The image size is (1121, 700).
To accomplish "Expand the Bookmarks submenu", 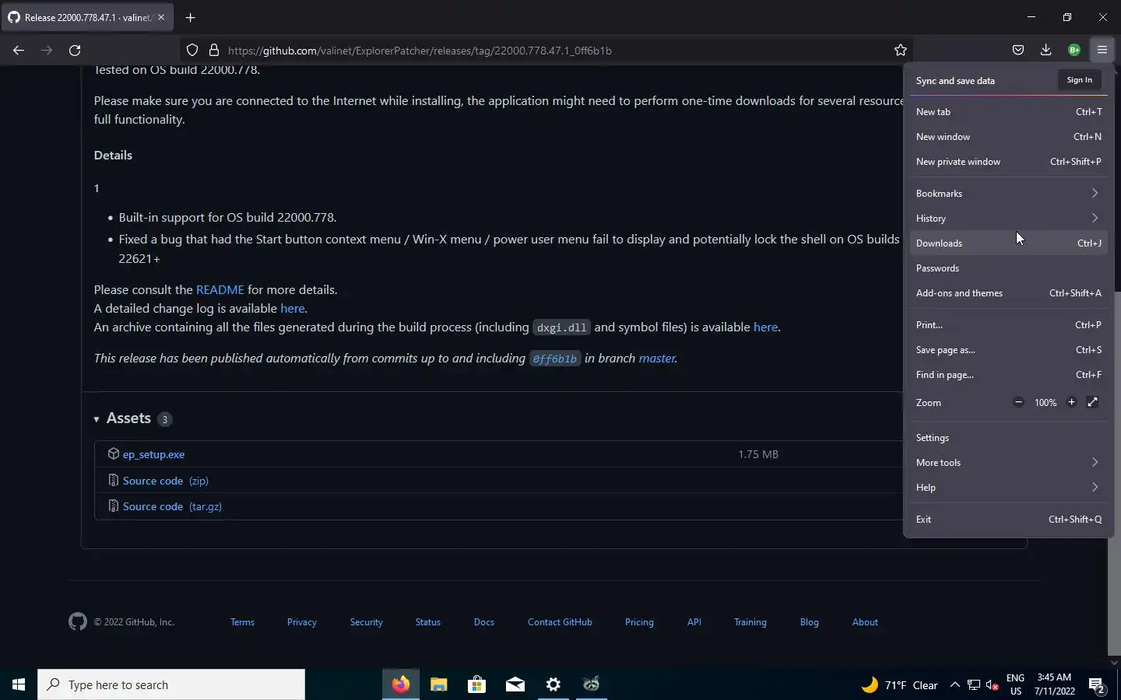I will (1008, 193).
